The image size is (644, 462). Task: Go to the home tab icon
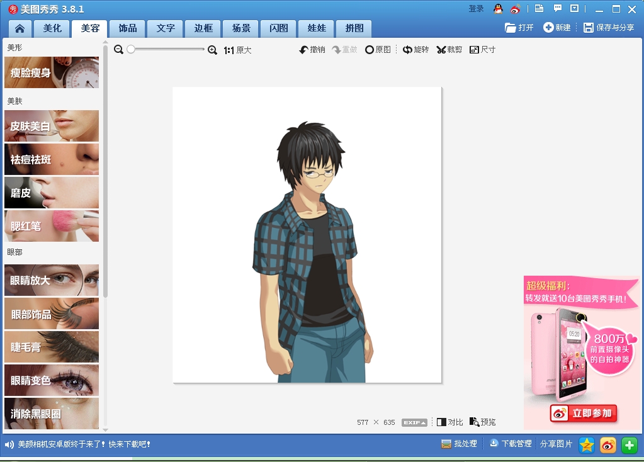coord(20,28)
